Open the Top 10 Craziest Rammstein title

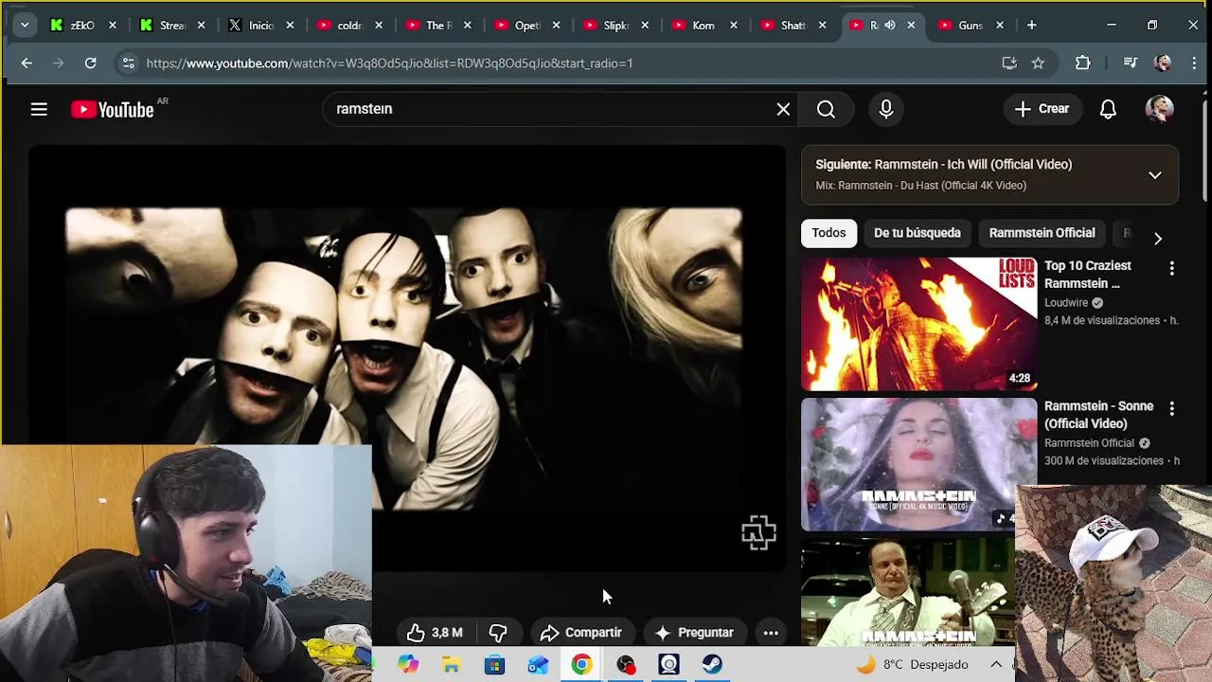[x=1087, y=275]
